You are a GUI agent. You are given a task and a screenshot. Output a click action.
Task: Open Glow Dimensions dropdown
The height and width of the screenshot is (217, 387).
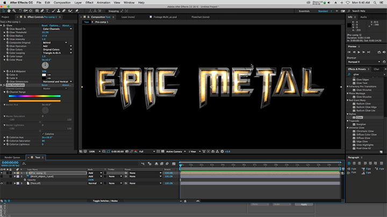pos(58,82)
